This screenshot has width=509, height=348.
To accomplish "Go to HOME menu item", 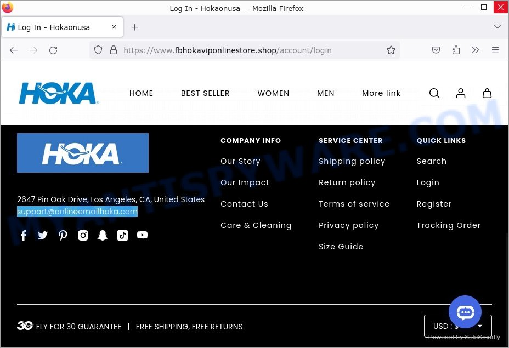I will point(141,93).
